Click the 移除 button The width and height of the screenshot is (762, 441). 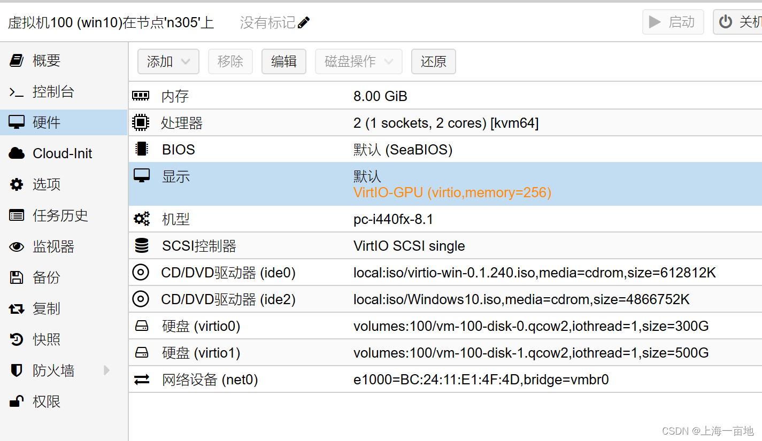pyautogui.click(x=230, y=61)
